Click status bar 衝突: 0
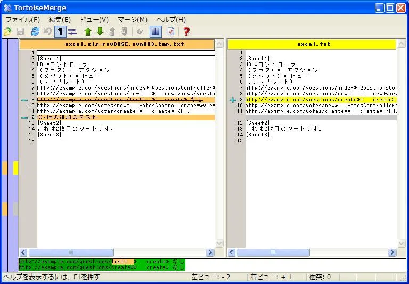Screen dimensions: 409x284 [x=320, y=277]
